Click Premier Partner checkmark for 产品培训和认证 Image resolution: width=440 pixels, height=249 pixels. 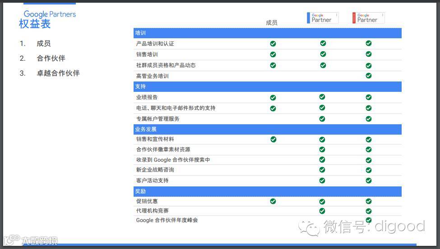[x=369, y=43]
